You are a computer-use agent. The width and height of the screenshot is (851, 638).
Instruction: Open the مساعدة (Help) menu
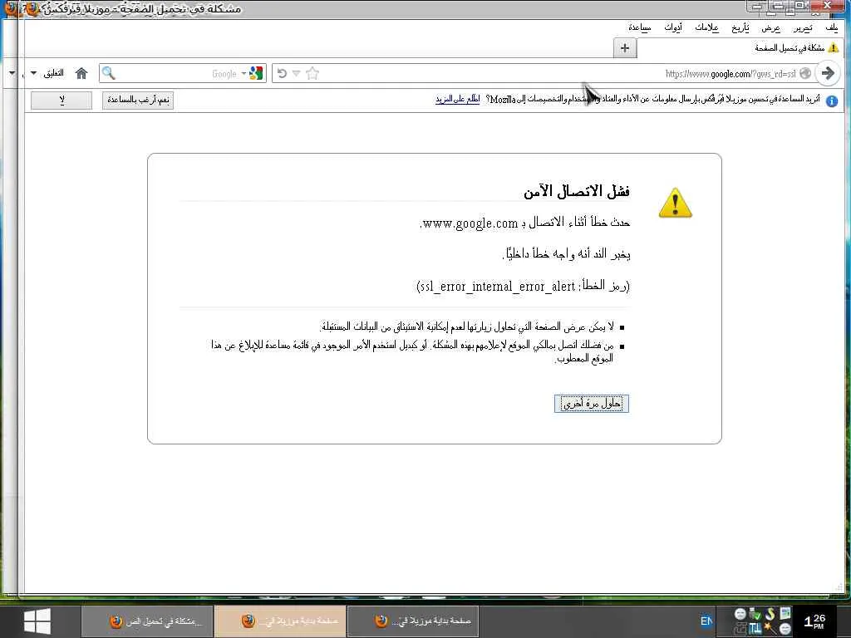click(640, 27)
